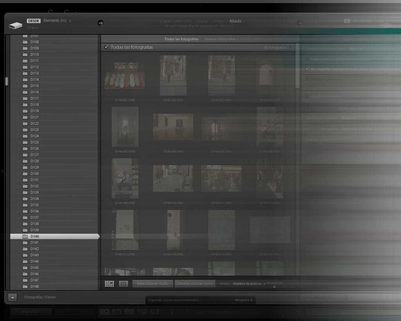Click Deseleccionar todo button
The width and height of the screenshot is (401, 321).
tap(195, 283)
